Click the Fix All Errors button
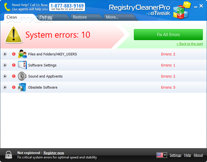207x162 pixels. (168, 35)
